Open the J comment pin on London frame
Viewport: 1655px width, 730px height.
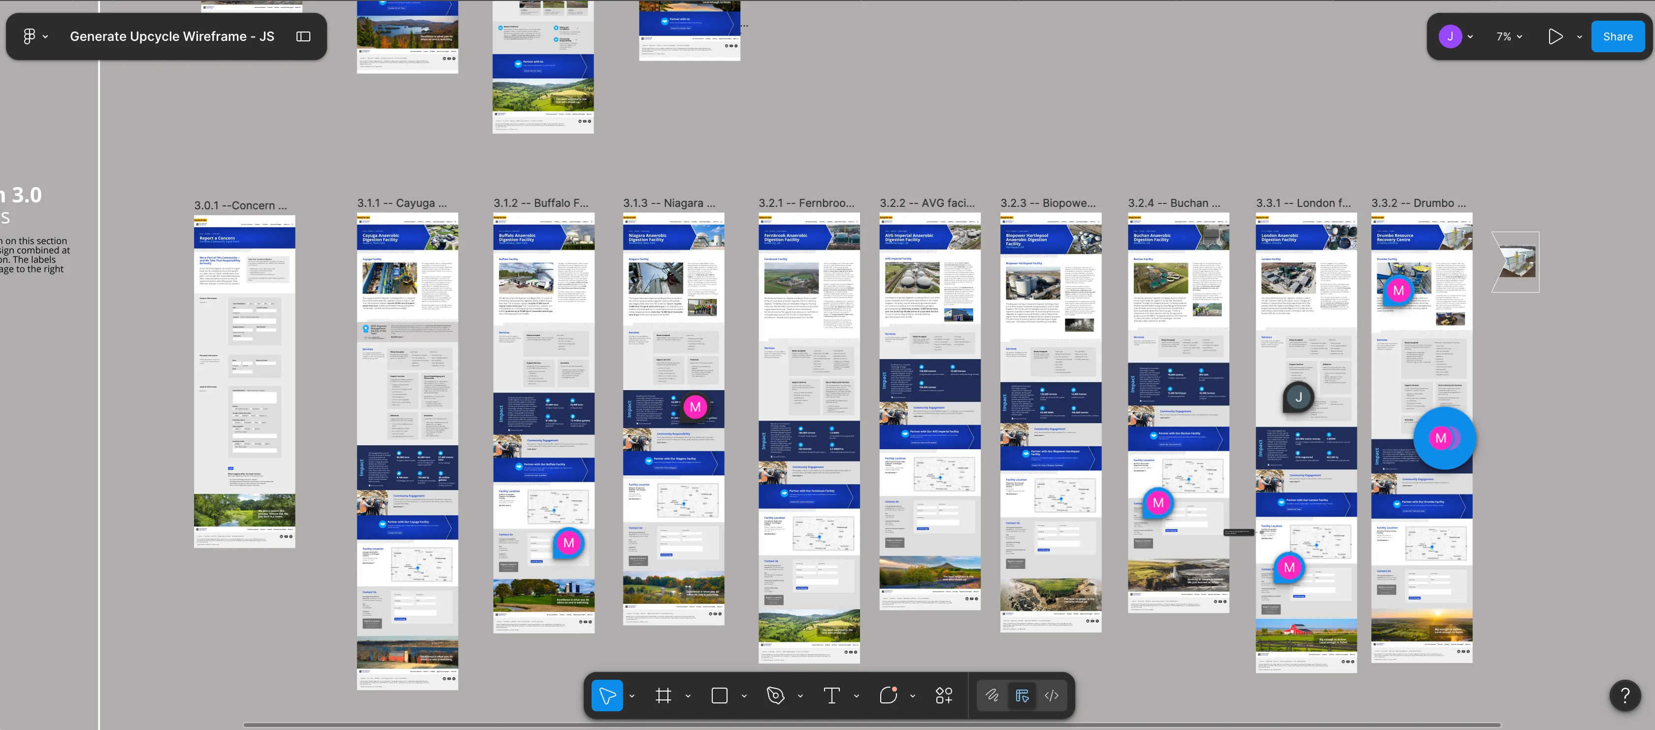(1298, 397)
